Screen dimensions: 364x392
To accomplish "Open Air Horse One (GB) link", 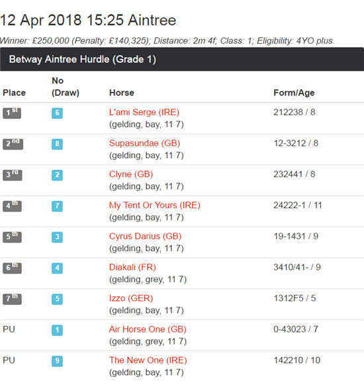I will click(148, 329).
